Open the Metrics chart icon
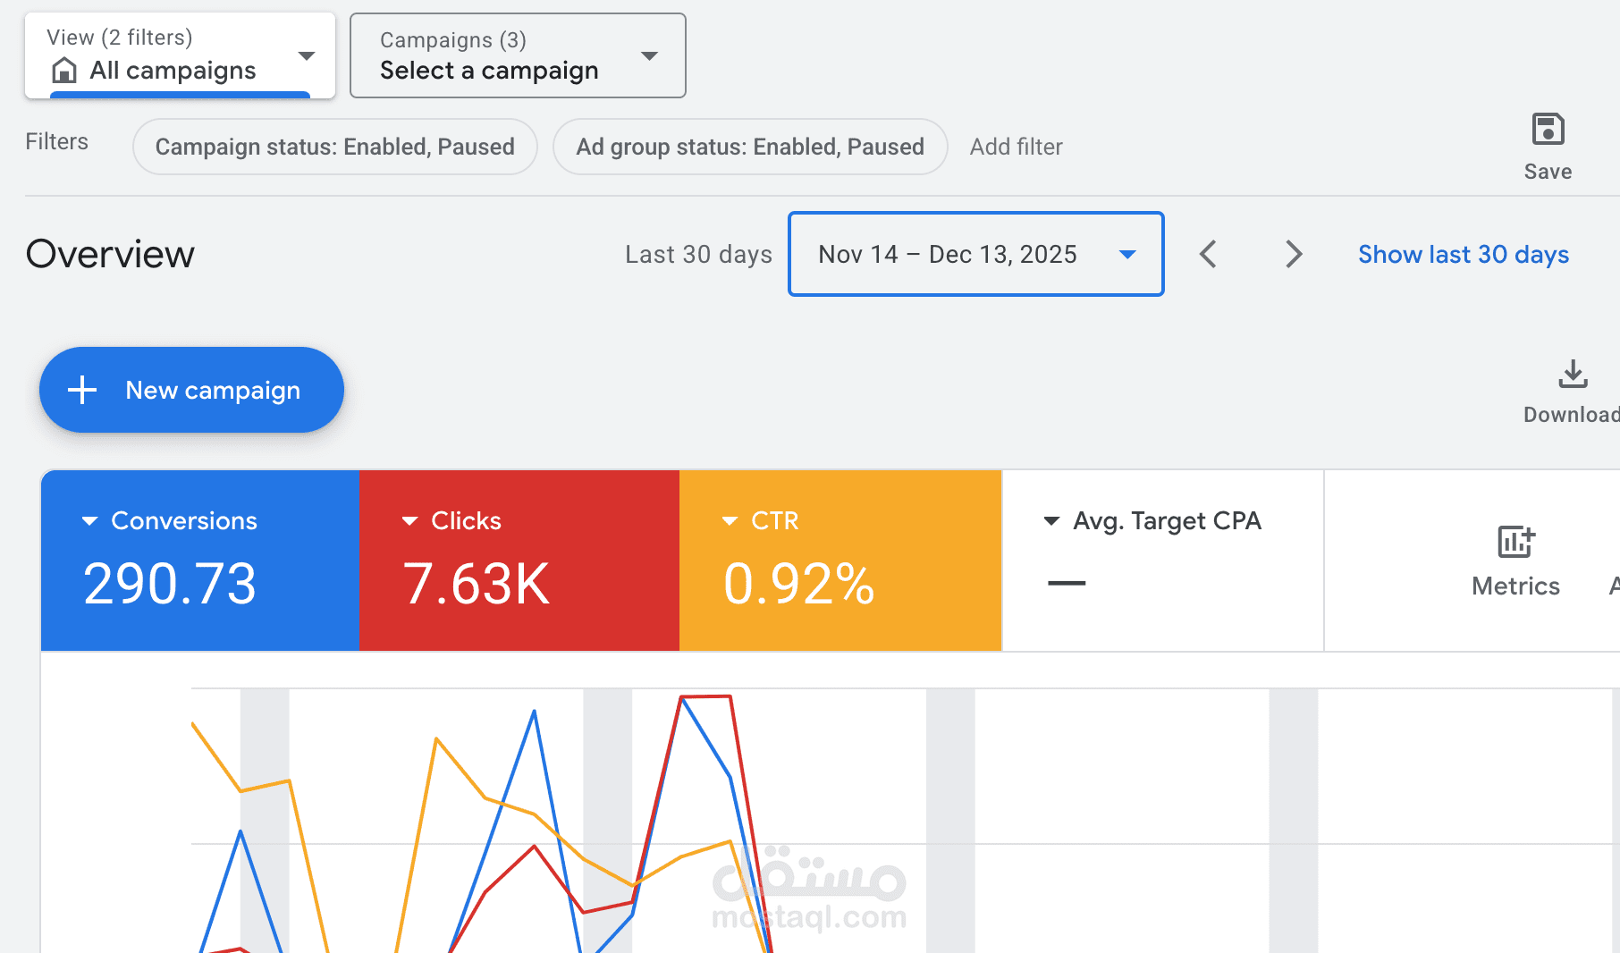Viewport: 1620px width, 953px height. [1515, 542]
